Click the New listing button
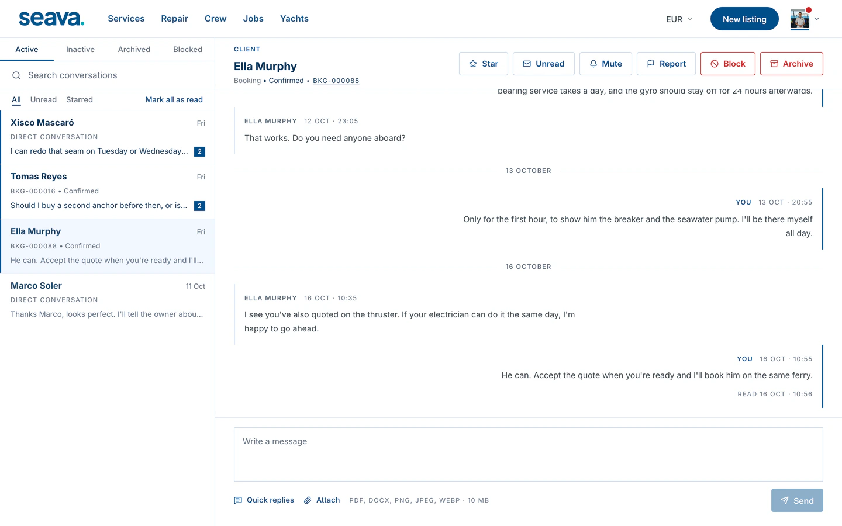Viewport: 842px width, 526px height. [744, 19]
